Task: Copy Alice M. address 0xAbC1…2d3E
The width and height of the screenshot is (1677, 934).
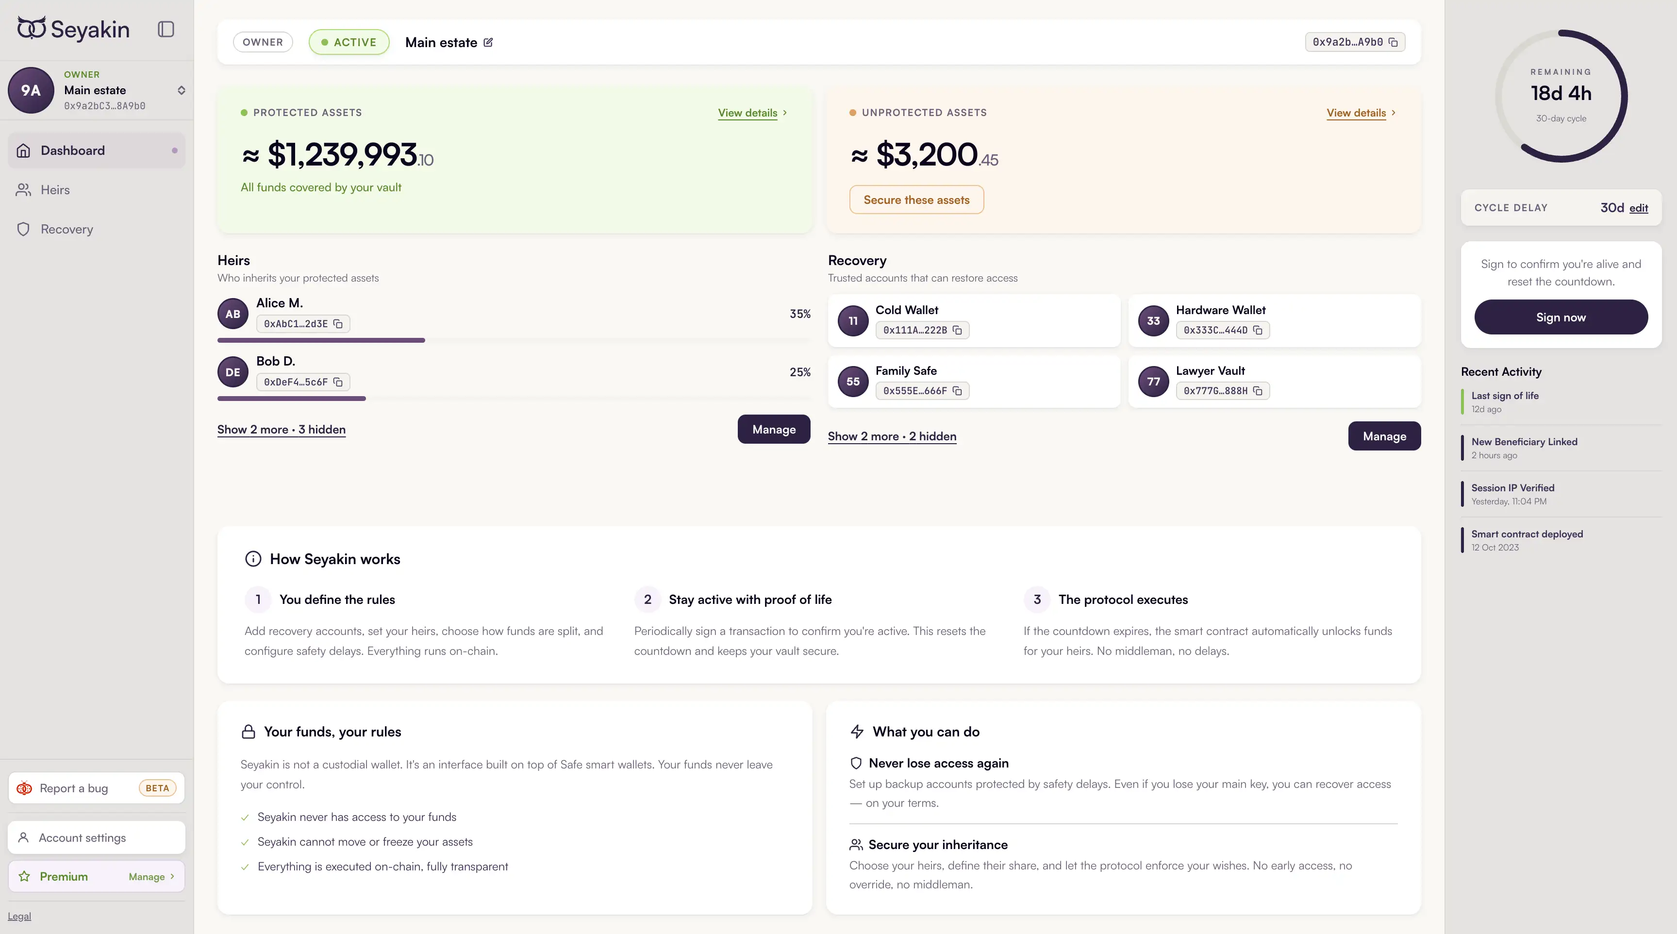Action: coord(338,323)
